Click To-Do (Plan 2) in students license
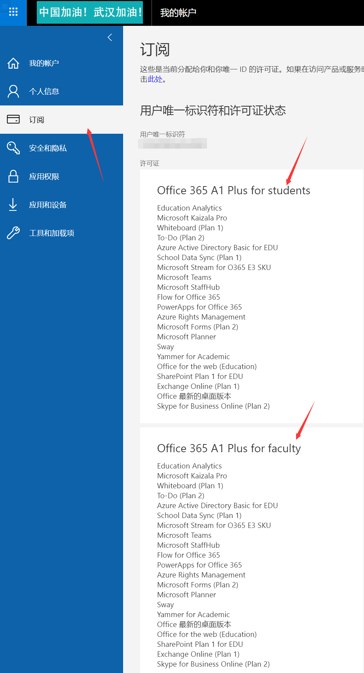 point(181,238)
